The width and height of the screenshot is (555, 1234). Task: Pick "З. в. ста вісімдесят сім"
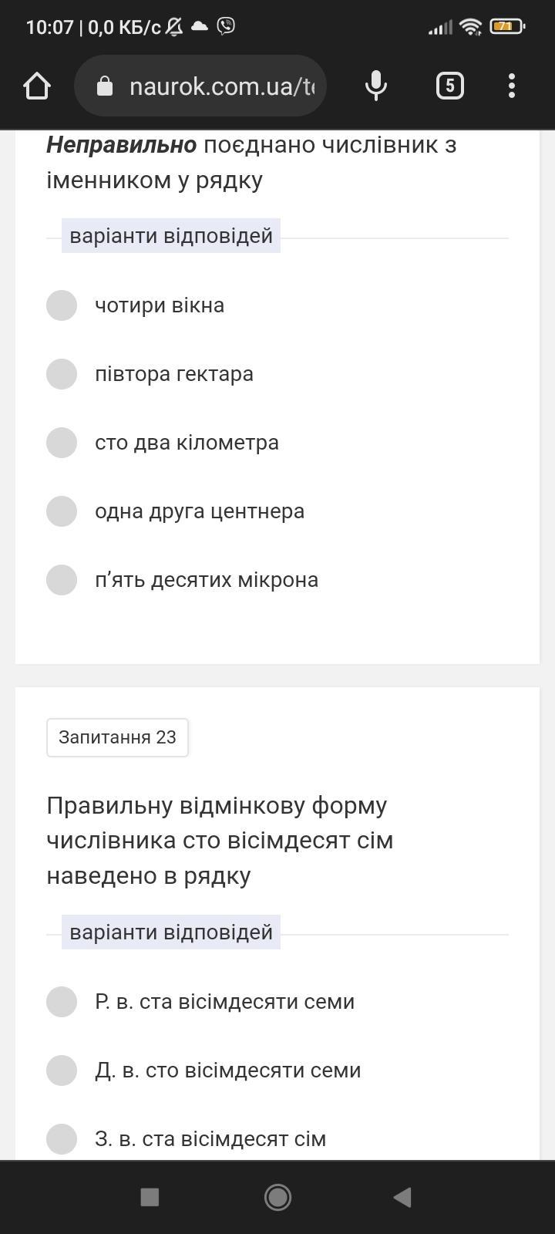62,1139
